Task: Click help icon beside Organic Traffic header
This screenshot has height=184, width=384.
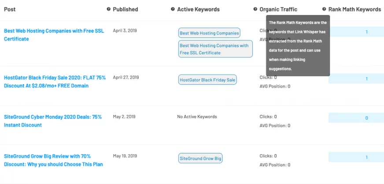Action: click(x=255, y=9)
